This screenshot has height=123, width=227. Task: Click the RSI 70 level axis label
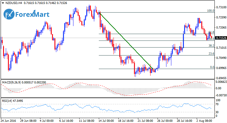click(x=218, y=104)
